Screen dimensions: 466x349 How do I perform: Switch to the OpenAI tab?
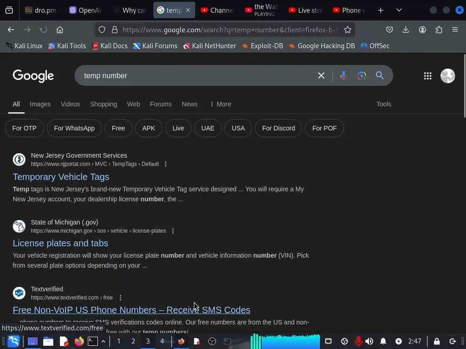(86, 10)
